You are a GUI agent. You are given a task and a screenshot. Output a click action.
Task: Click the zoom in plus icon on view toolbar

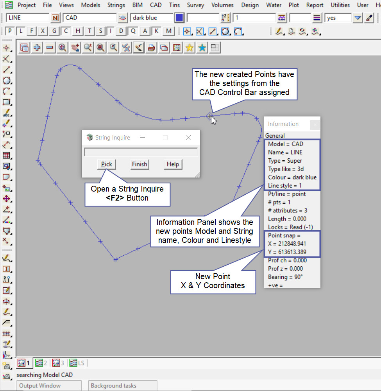pyautogui.click(x=37, y=48)
